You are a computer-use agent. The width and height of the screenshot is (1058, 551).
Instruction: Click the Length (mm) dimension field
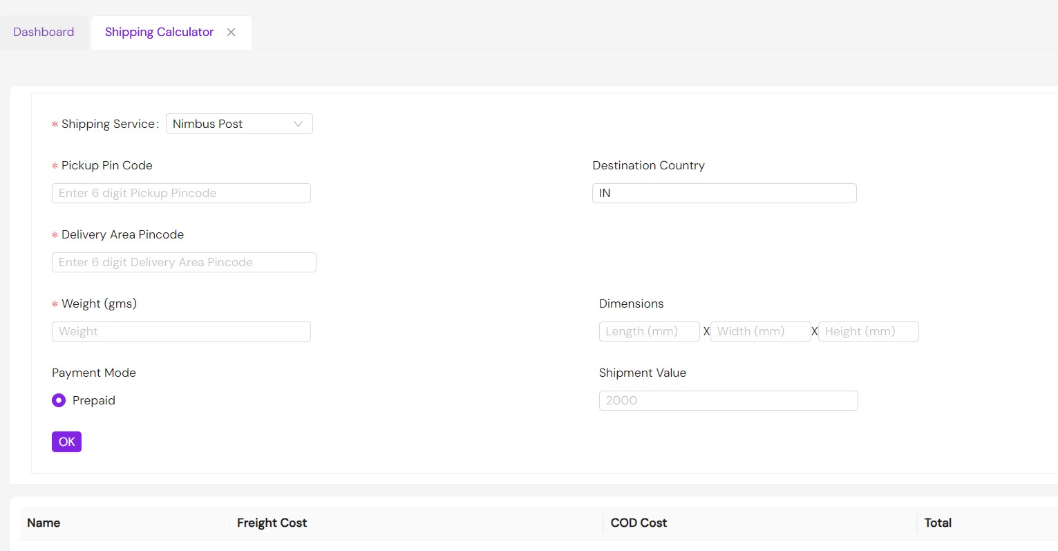pyautogui.click(x=649, y=331)
